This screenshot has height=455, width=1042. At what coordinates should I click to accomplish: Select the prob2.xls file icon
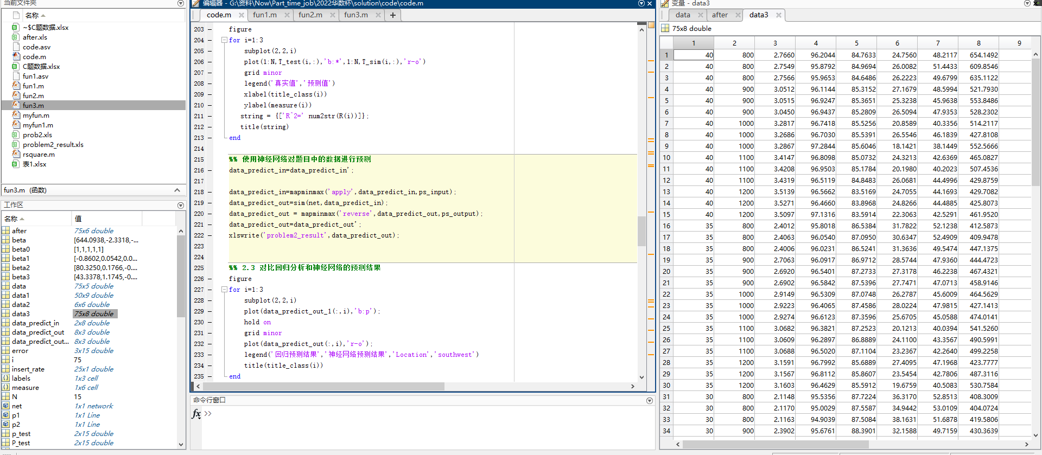[16, 134]
